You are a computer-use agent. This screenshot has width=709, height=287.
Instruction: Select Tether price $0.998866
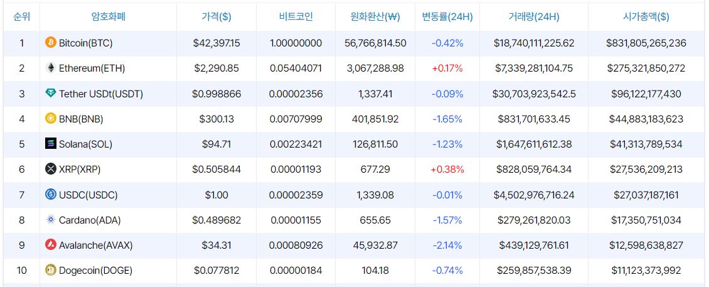(x=216, y=94)
